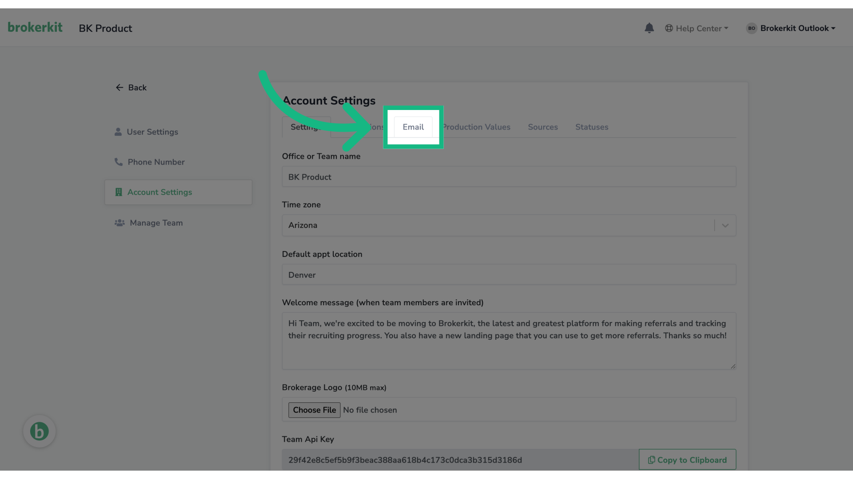The height and width of the screenshot is (479, 853).
Task: Select Account Settings in the sidebar
Action: (178, 192)
